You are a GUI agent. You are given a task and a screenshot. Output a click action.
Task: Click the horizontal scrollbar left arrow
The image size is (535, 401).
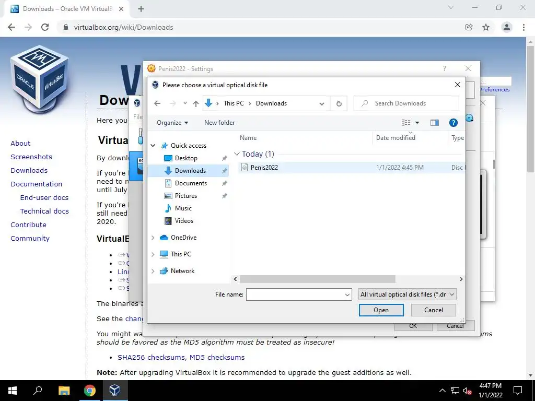pyautogui.click(x=235, y=279)
